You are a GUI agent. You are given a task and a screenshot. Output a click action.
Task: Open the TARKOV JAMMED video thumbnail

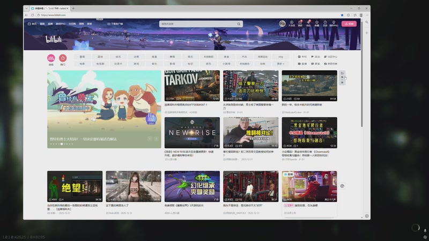(x=192, y=86)
